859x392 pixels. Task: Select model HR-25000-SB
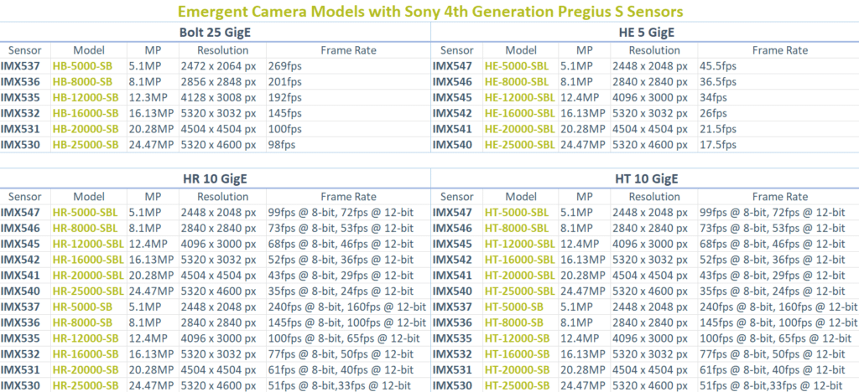(86, 385)
